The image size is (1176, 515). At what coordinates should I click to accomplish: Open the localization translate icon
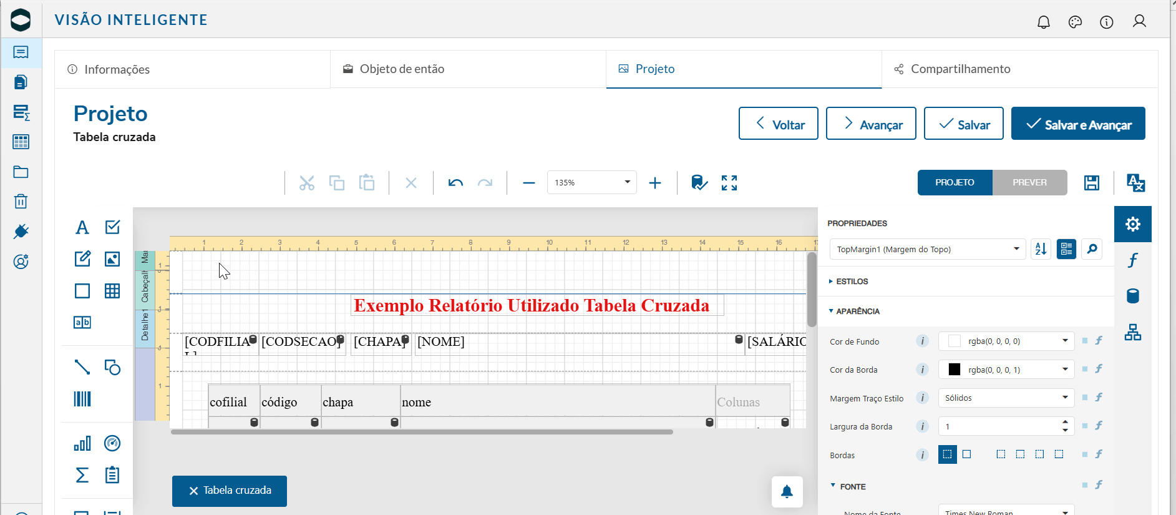coord(1135,183)
